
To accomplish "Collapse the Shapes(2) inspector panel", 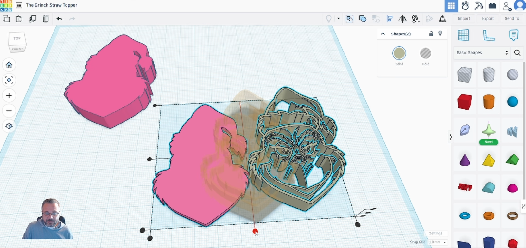I will (383, 34).
